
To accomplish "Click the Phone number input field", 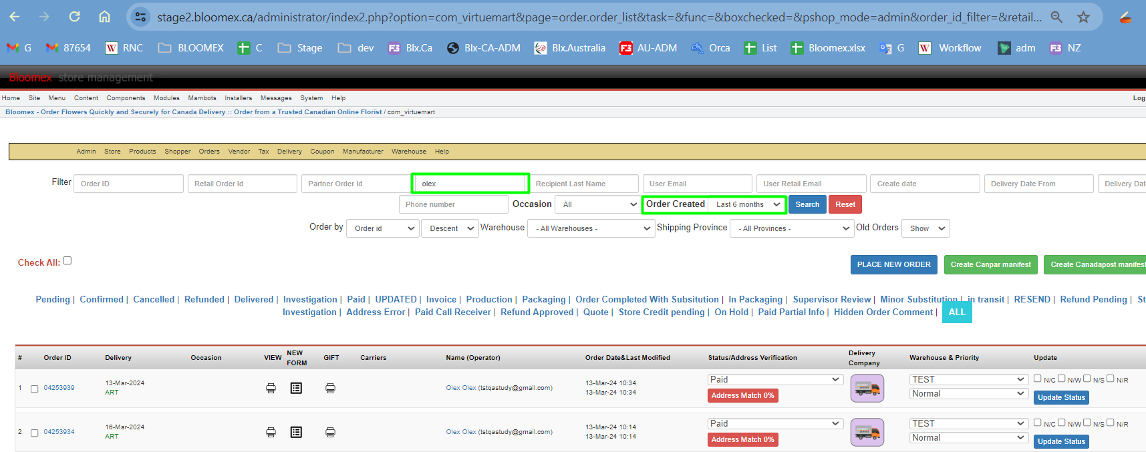I will click(454, 204).
